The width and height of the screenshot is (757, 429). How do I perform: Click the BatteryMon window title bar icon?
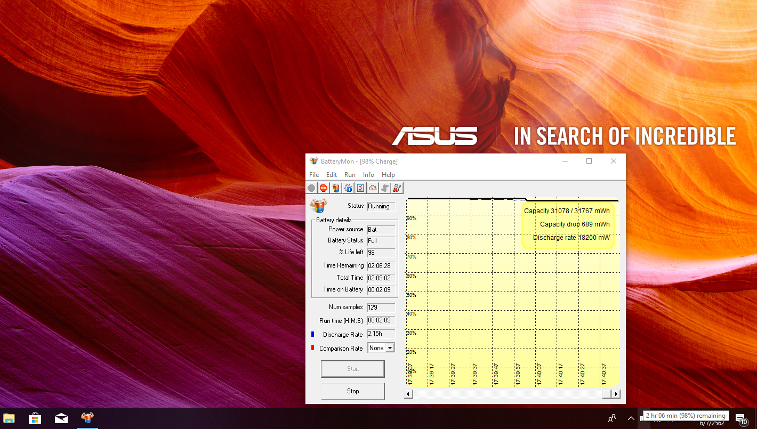pos(314,161)
